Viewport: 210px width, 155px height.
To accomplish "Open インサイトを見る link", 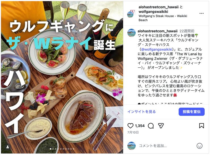I will click(141, 112).
